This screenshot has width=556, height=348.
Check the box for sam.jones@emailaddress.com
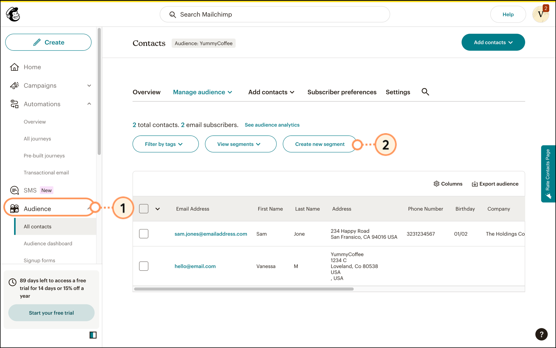tap(144, 234)
